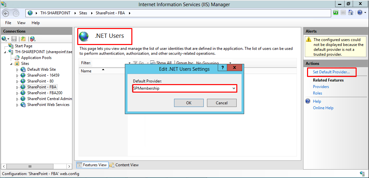Select SharePoint - FBA200 site
This screenshot has height=178, width=369.
(x=45, y=93)
